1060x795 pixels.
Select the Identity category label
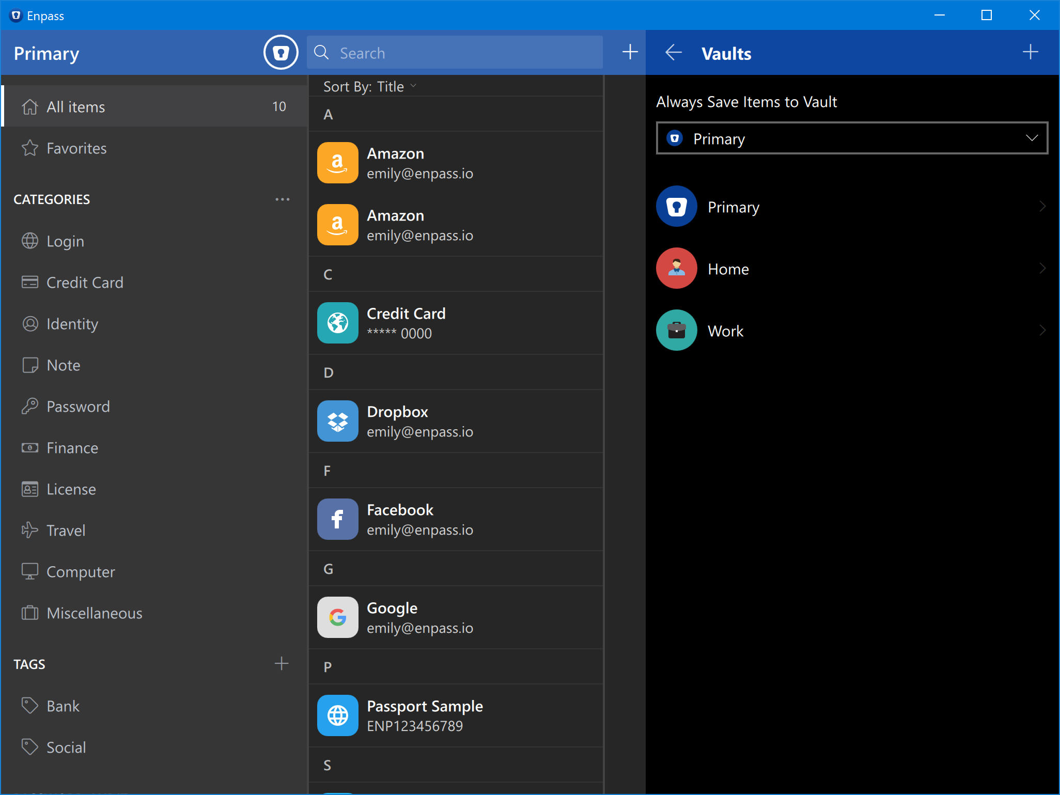tap(72, 324)
